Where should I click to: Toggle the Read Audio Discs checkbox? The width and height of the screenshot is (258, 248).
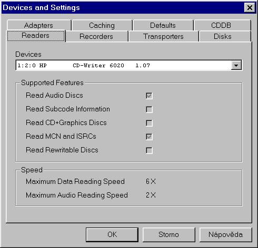(x=149, y=96)
